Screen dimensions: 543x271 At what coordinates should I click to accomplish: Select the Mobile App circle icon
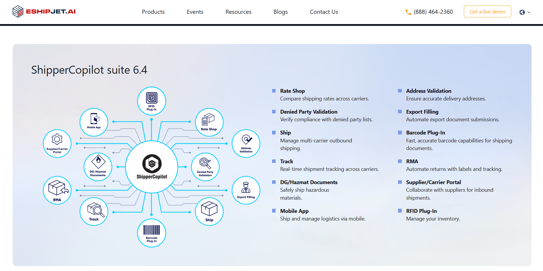pyautogui.click(x=94, y=122)
